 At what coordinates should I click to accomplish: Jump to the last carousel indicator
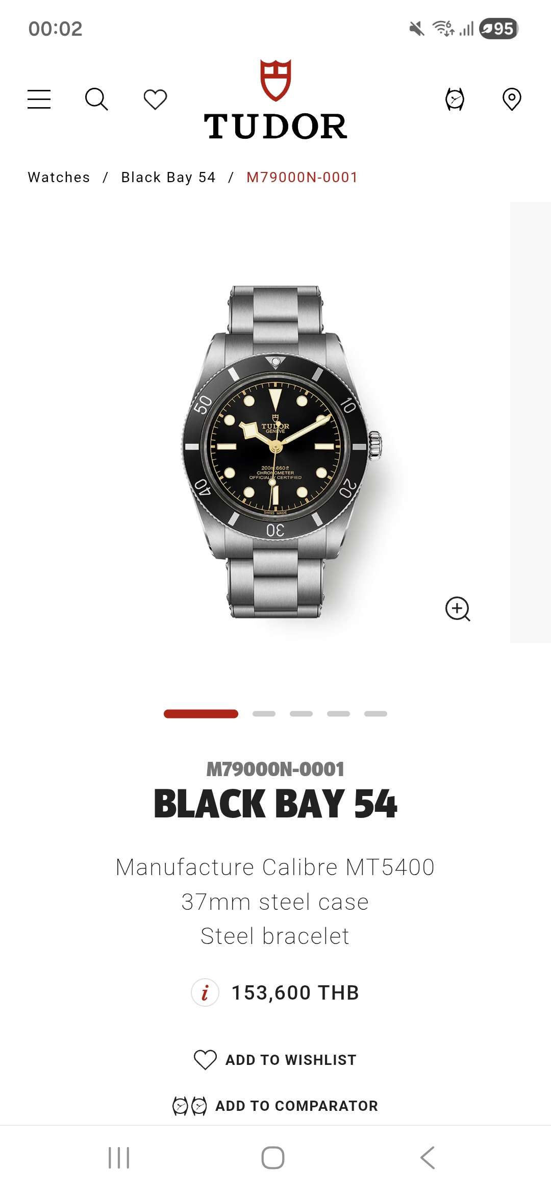tap(375, 714)
